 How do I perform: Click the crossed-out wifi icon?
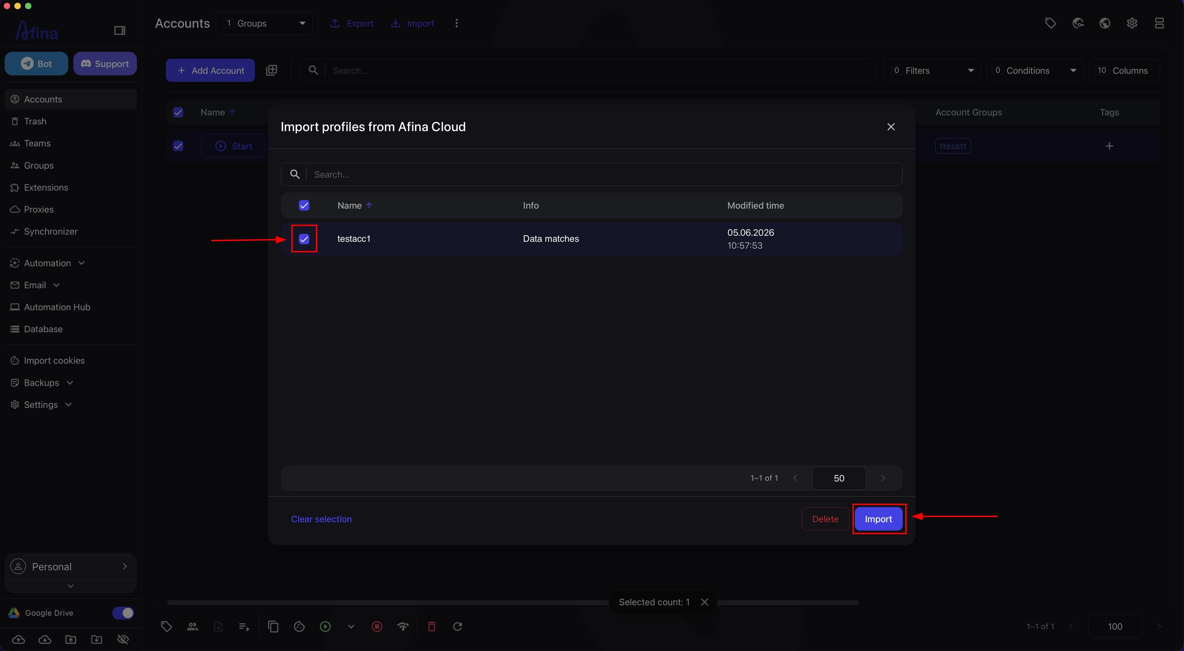[x=403, y=626]
